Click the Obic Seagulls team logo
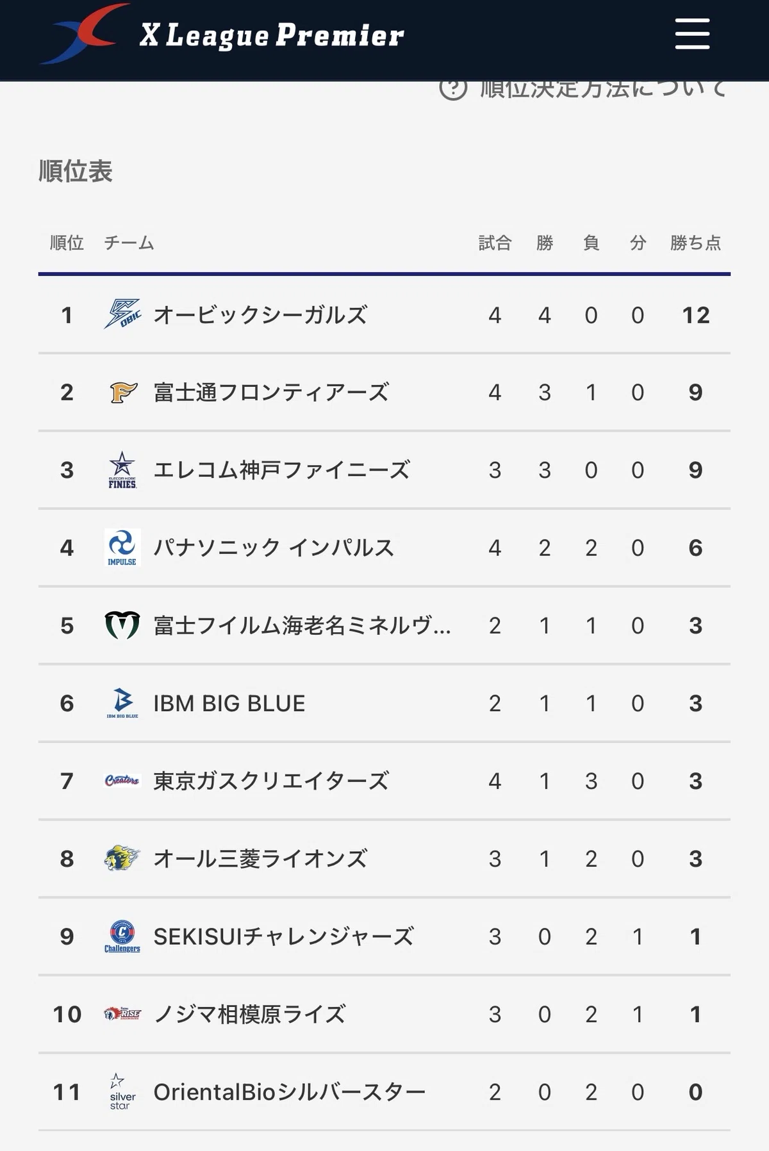The width and height of the screenshot is (769, 1151). point(122,314)
